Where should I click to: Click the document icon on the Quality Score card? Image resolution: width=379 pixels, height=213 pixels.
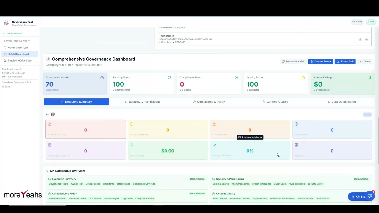303,78
